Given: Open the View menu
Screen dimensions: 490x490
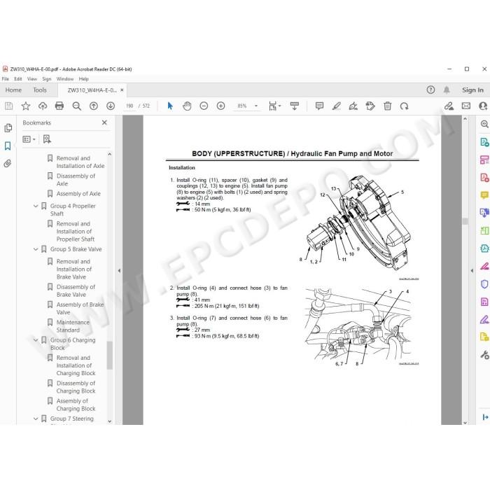Looking at the screenshot, I should [x=32, y=79].
